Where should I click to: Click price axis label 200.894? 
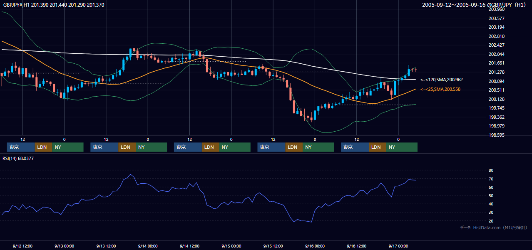[496, 81]
